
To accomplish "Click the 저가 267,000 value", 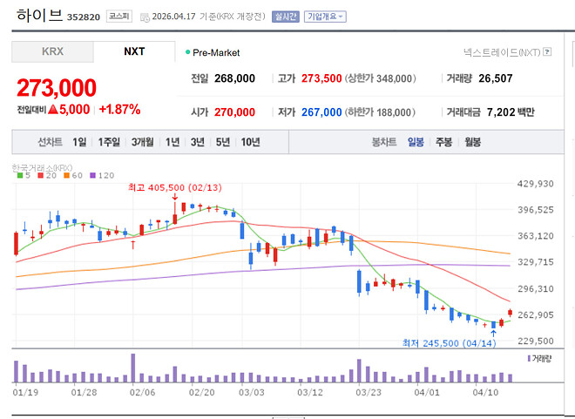I will click(x=321, y=112).
